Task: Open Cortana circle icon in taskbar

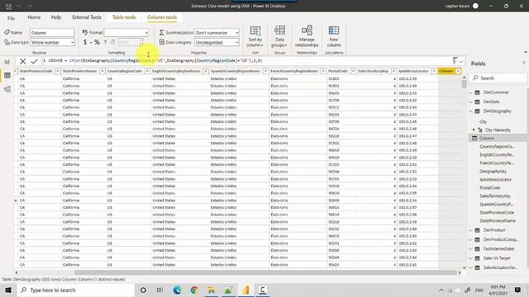Action: tap(143, 290)
